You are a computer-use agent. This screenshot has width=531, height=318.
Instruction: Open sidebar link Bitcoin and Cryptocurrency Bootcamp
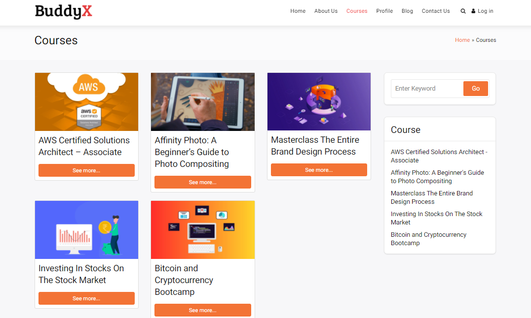click(x=428, y=239)
